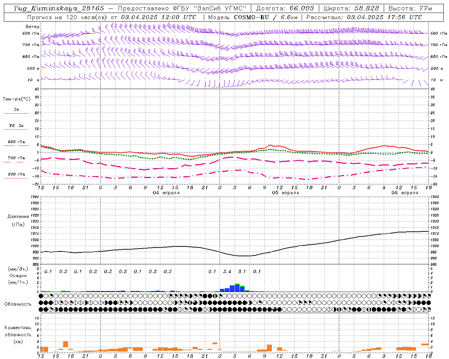Click the 'Конвективн.' panel label
449x359 pixels.
coord(18,328)
